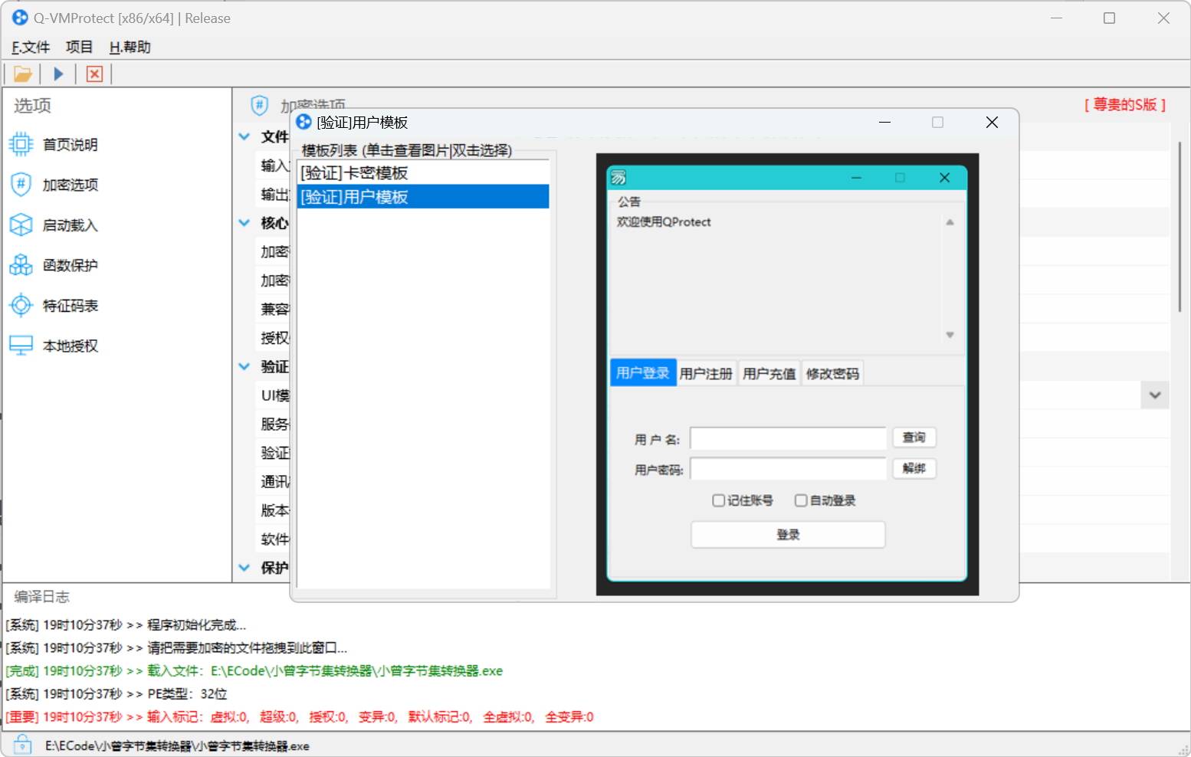Screen dimensions: 1191x757
Task: Click the red 尊贵的S版 label
Action: [1126, 106]
